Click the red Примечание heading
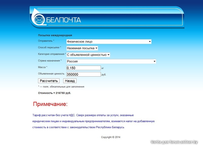This screenshot has width=203, height=148. tap(50, 104)
